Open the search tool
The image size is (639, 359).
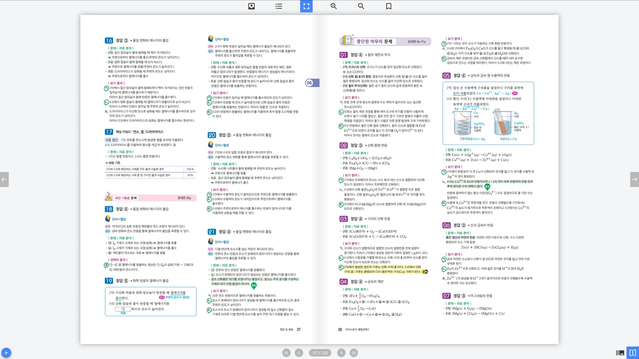[361, 6]
